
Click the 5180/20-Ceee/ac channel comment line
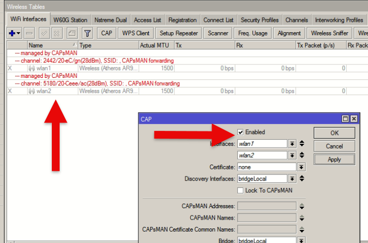pos(97,84)
